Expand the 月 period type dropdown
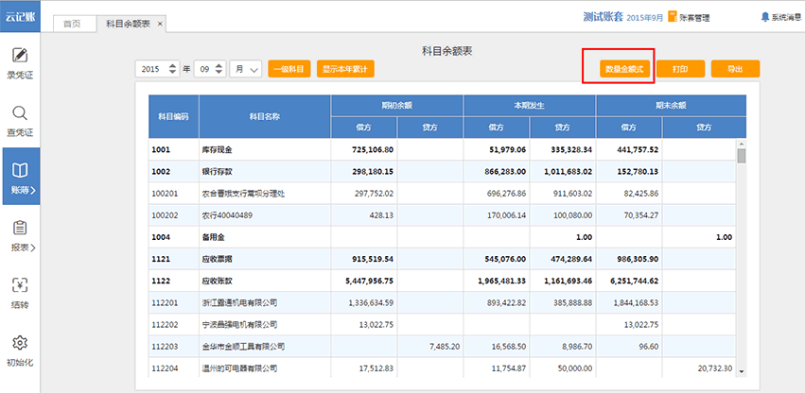This screenshot has width=805, height=393. pyautogui.click(x=246, y=69)
